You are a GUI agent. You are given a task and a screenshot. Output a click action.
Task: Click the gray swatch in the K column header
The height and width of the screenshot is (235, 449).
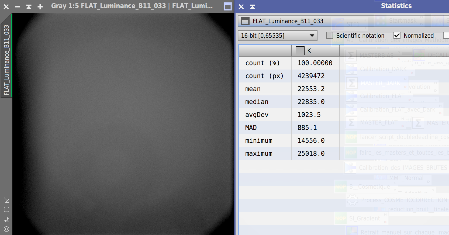click(x=300, y=51)
